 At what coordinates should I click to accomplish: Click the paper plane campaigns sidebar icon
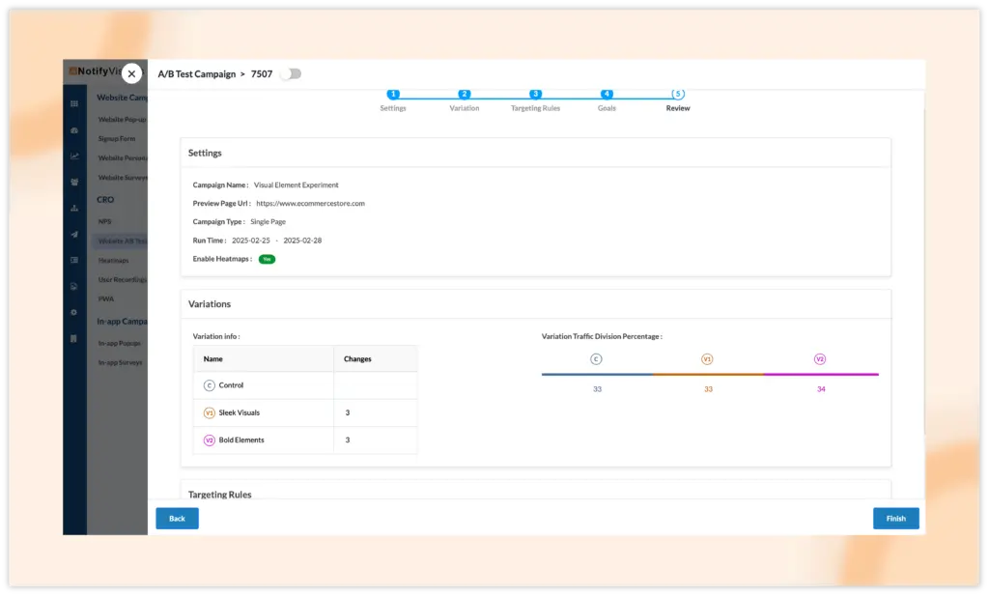[74, 234]
